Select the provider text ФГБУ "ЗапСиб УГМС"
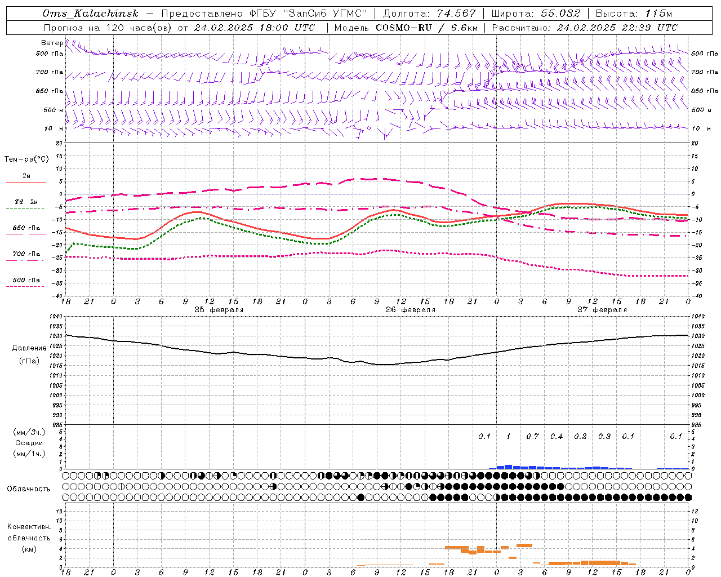Image resolution: width=721 pixels, height=577 pixels. pos(309,14)
